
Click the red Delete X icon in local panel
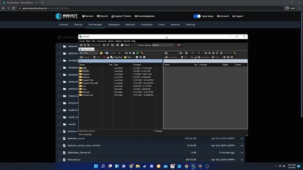[104, 57]
